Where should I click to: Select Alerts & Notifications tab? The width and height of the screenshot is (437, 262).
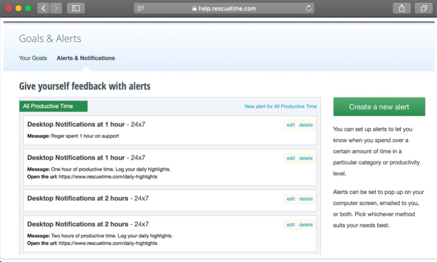tap(86, 58)
